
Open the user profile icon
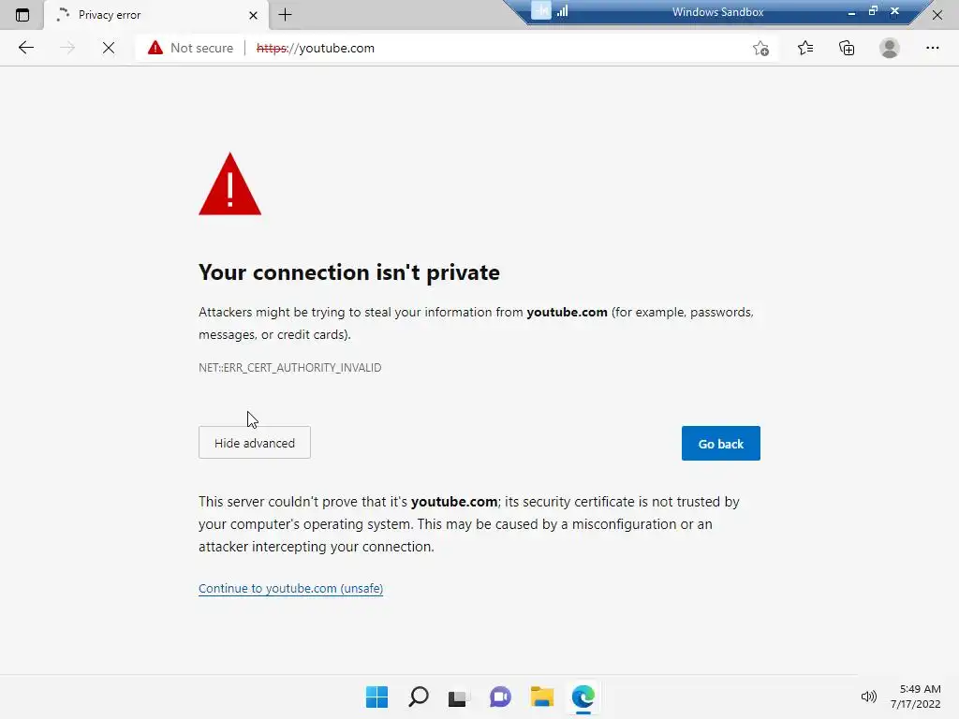[x=890, y=48]
